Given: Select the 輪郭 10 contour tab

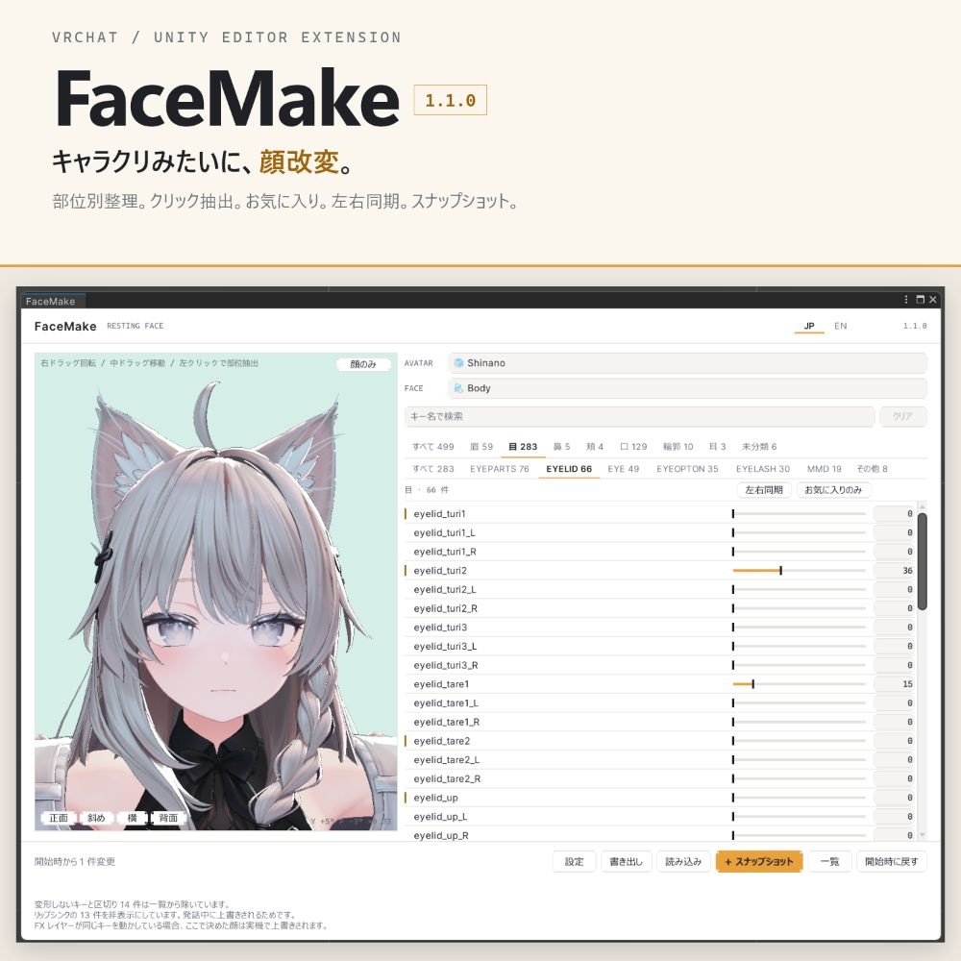Looking at the screenshot, I should [x=678, y=447].
